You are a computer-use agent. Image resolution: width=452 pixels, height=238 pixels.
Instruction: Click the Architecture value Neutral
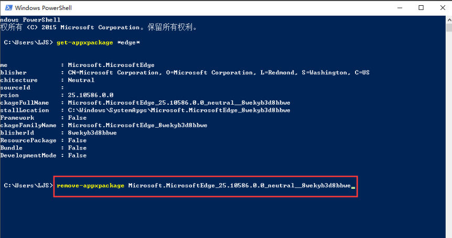point(81,80)
